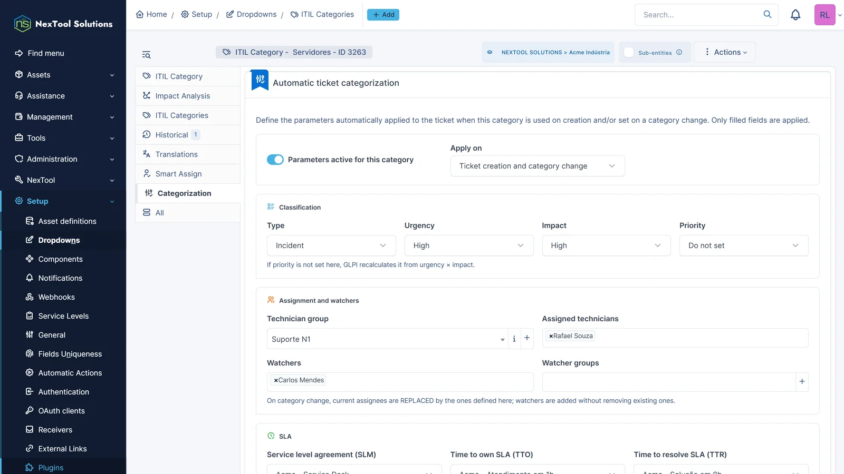844x474 pixels.
Task: Click the search magnifier icon
Action: pyautogui.click(x=768, y=14)
